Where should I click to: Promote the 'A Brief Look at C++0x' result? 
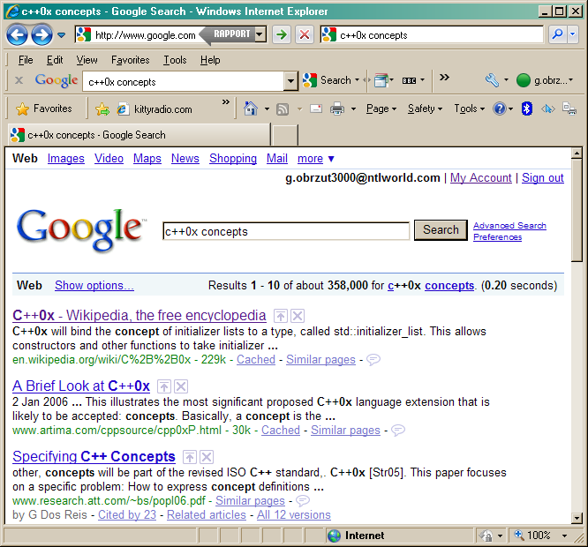click(x=164, y=386)
